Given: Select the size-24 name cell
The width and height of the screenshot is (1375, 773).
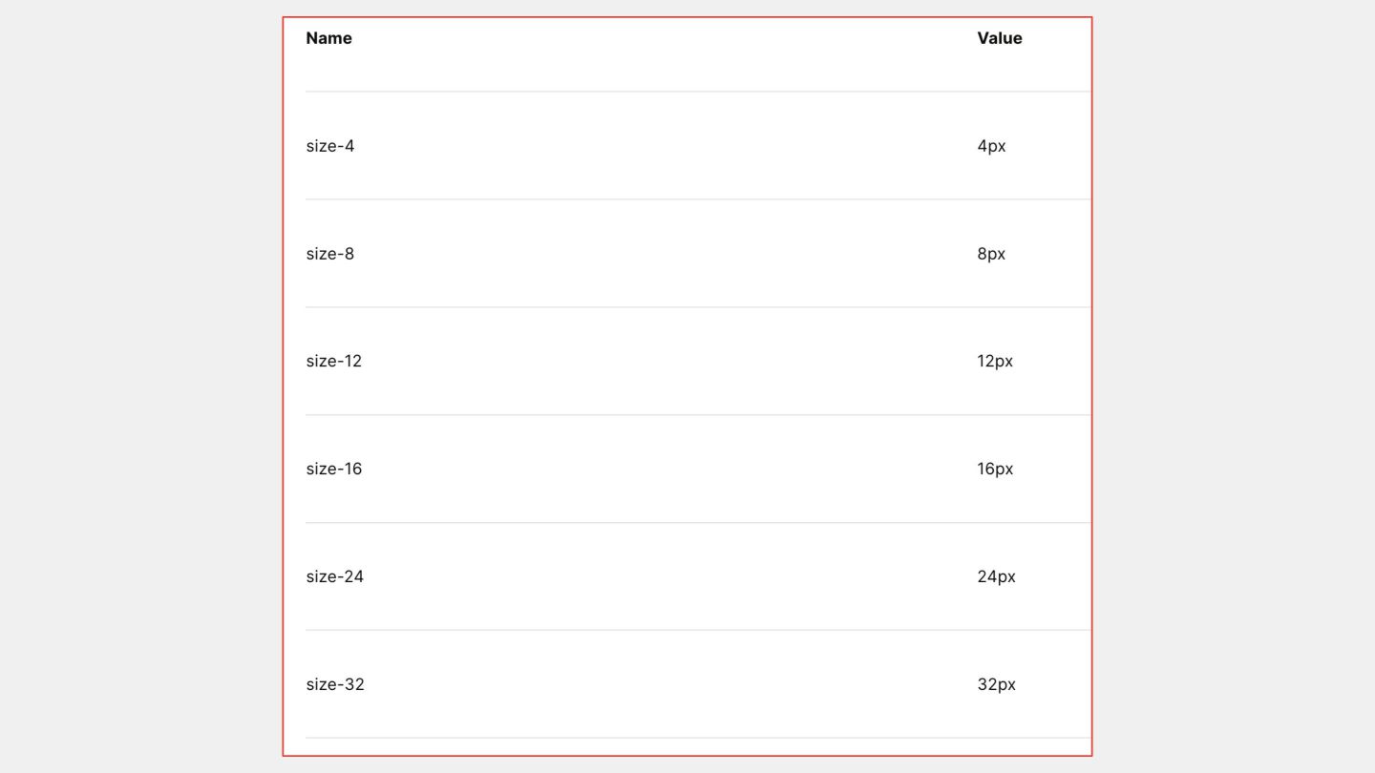Looking at the screenshot, I should pos(335,576).
